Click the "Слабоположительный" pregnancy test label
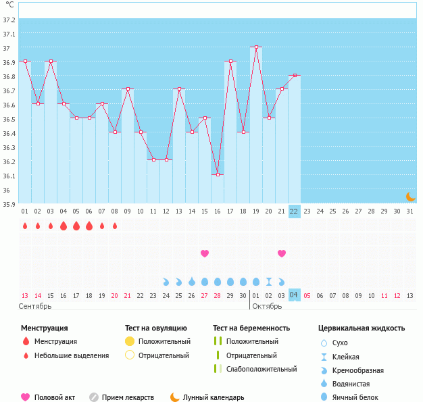Viewport: 423px width, 402px height. [262, 369]
